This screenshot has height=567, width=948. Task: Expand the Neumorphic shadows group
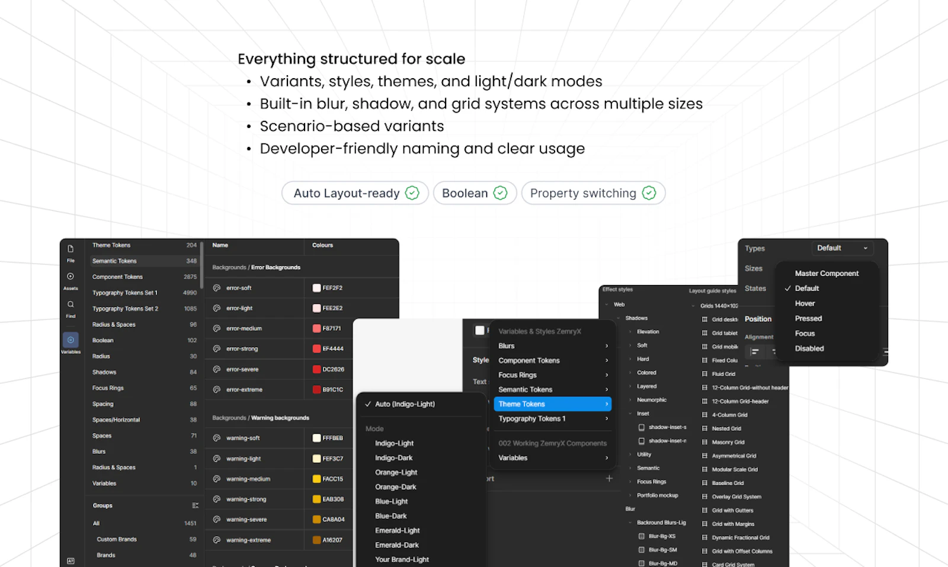tap(630, 400)
